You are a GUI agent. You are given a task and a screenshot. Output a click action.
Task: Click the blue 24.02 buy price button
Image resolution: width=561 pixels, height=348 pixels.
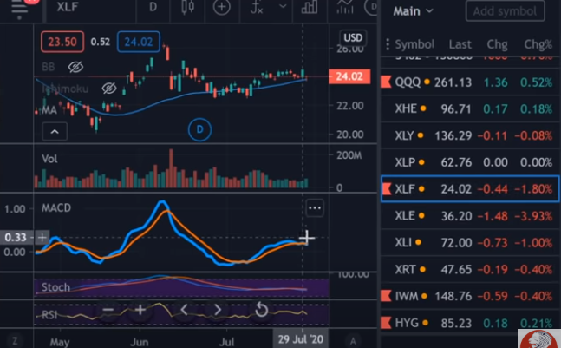click(x=139, y=42)
